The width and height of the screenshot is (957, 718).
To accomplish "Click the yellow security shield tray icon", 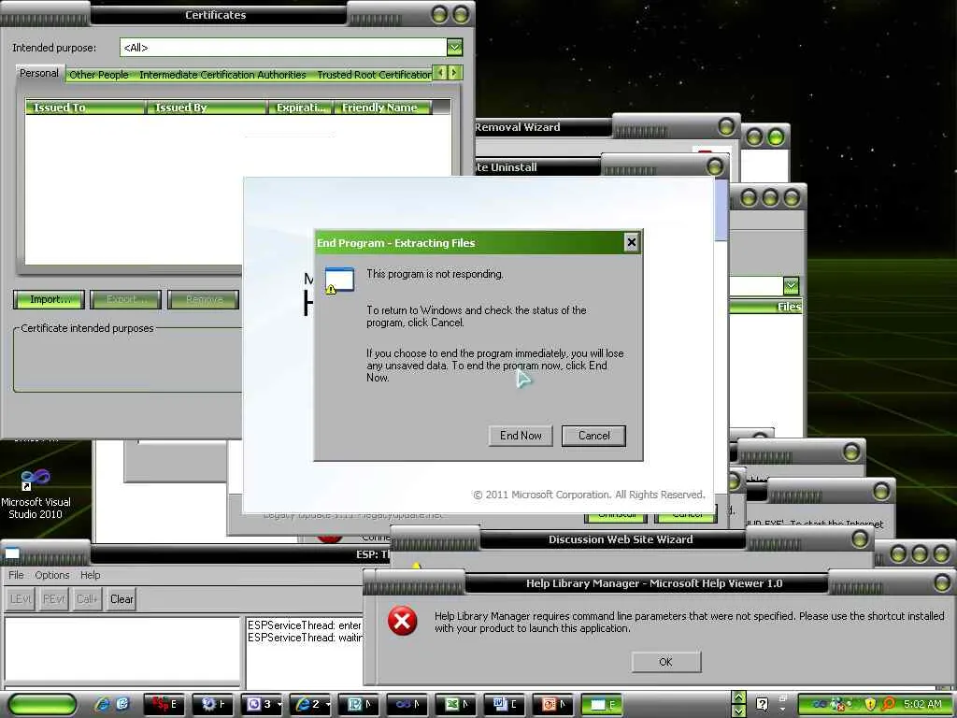I will [870, 704].
